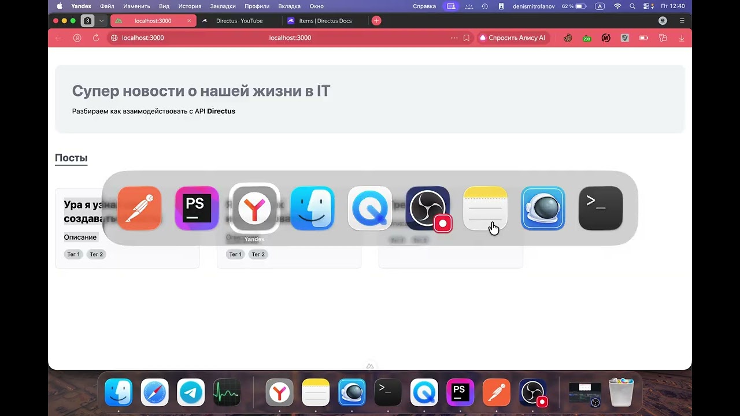
Task: Open the cookie extension icon
Action: 568,38
